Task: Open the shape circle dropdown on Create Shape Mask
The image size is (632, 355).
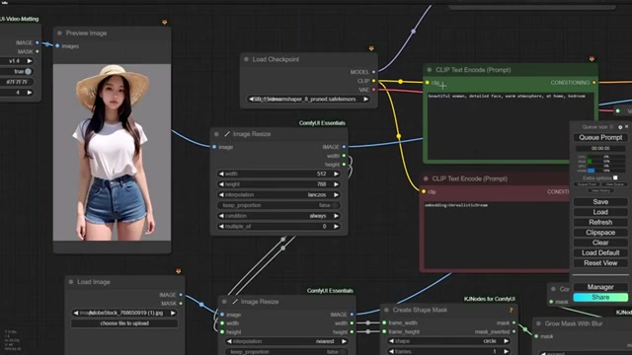Action: pyautogui.click(x=448, y=341)
